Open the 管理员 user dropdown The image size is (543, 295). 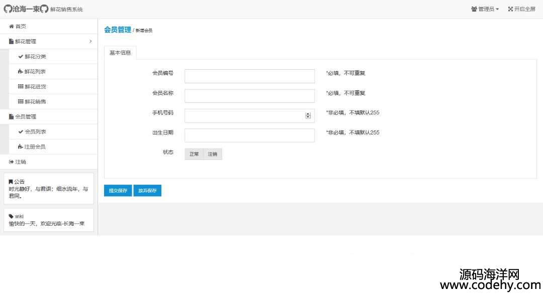pyautogui.click(x=485, y=9)
